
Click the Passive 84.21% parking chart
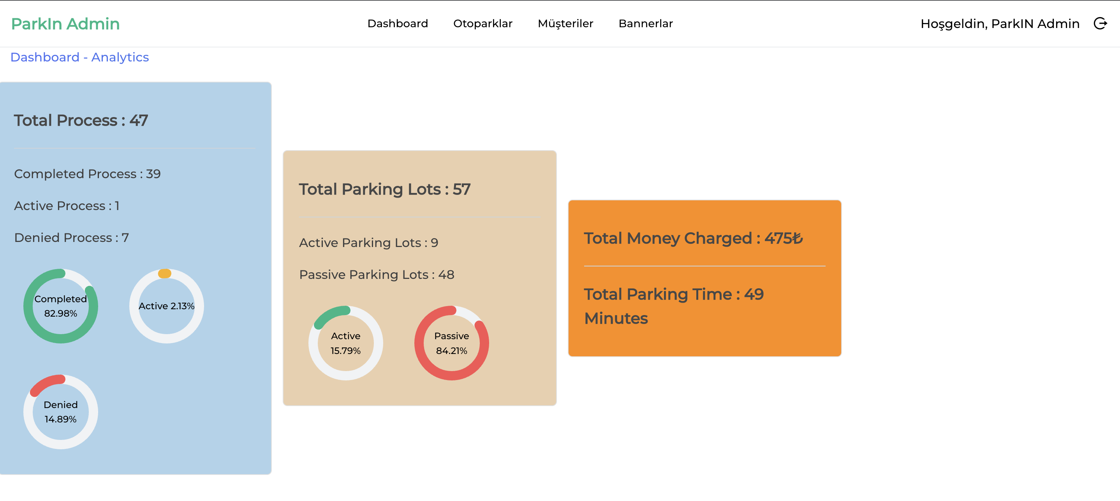pos(452,343)
